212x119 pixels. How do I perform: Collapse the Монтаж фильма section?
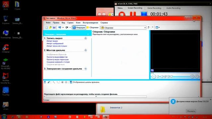coord(85,50)
